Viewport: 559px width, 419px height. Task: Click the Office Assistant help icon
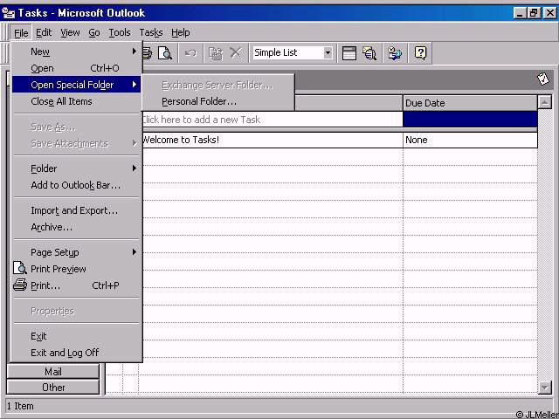pyautogui.click(x=421, y=53)
